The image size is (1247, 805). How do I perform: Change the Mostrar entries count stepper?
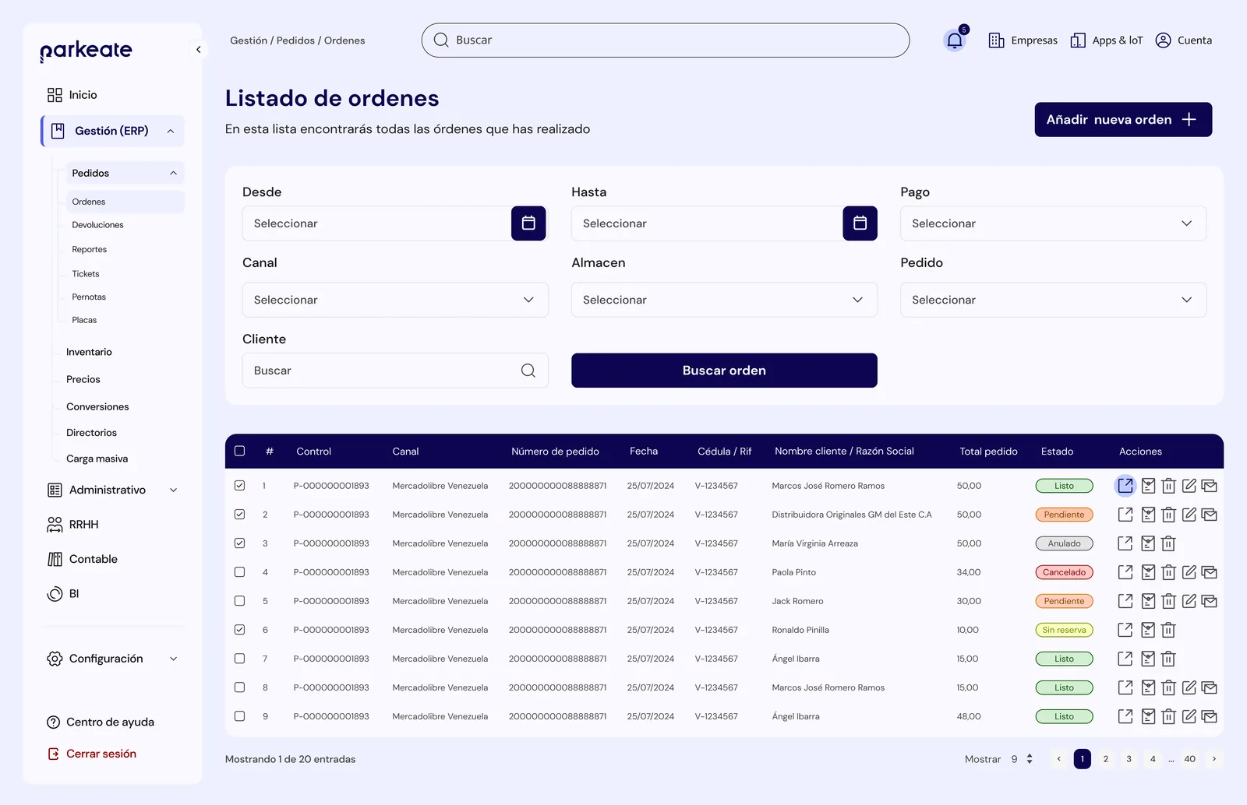(x=1030, y=759)
